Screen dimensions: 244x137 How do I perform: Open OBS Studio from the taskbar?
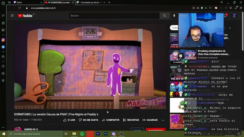click(122, 134)
